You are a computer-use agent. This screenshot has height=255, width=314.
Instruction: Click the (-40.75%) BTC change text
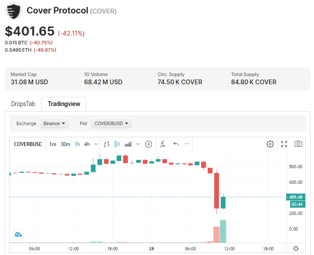tap(41, 43)
